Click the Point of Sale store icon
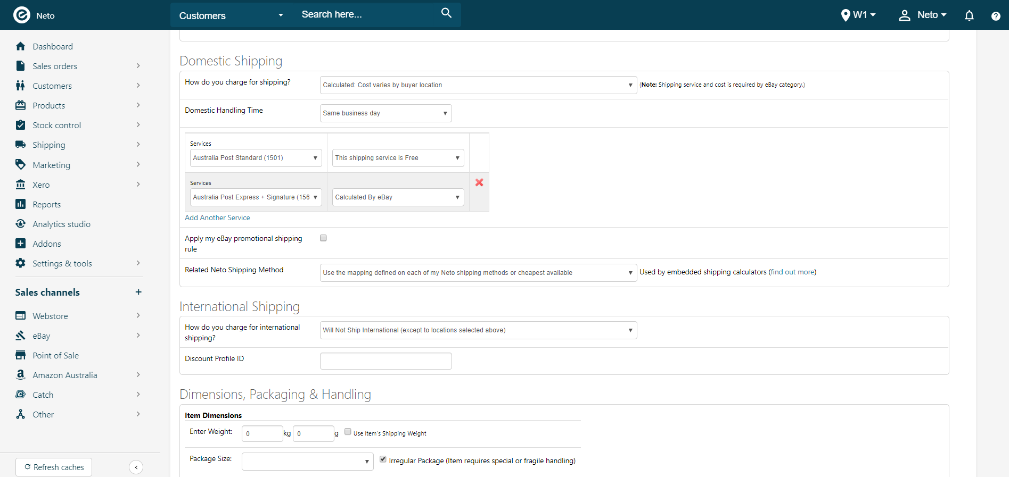This screenshot has height=477, width=1009. pyautogui.click(x=21, y=355)
